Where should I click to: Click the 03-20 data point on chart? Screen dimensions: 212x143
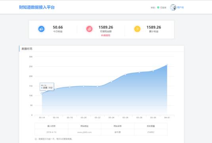(x=84, y=86)
